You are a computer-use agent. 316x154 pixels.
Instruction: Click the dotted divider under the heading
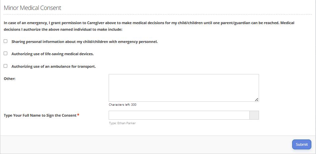tap(158, 15)
